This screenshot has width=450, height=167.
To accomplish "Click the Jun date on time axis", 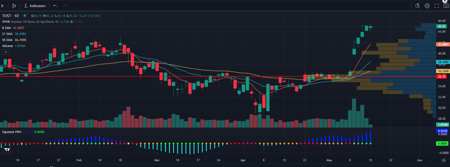I will [x=419, y=160].
